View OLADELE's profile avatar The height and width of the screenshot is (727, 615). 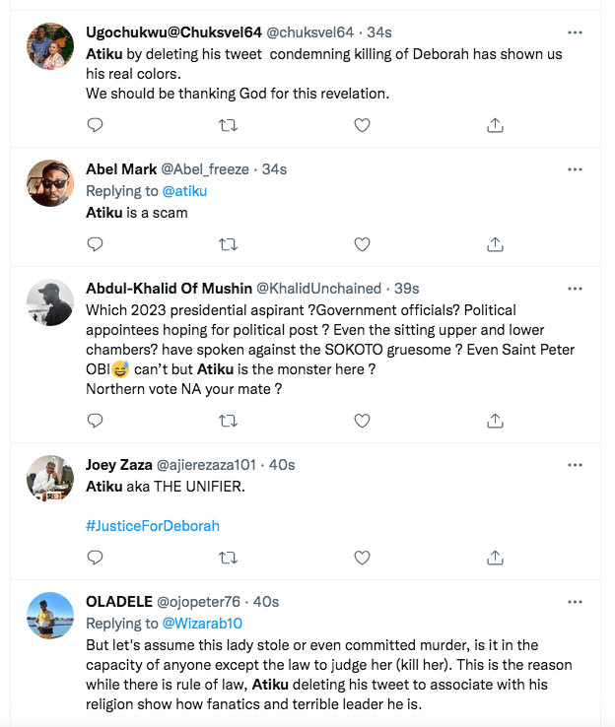coord(50,616)
